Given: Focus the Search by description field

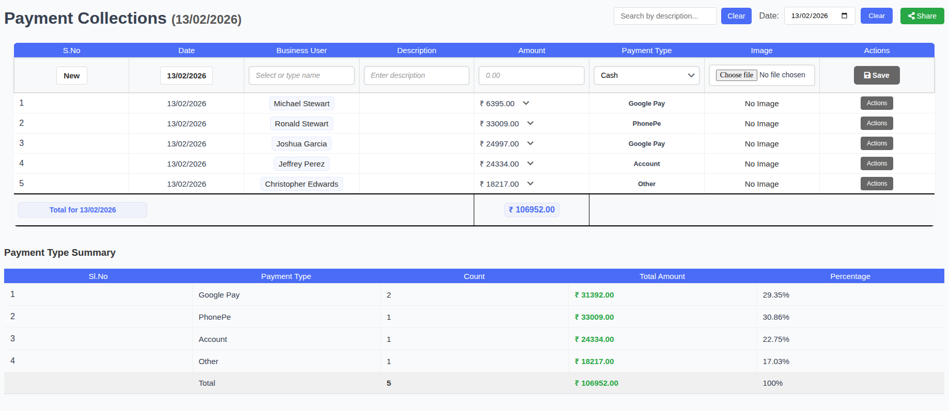Looking at the screenshot, I should [x=665, y=16].
